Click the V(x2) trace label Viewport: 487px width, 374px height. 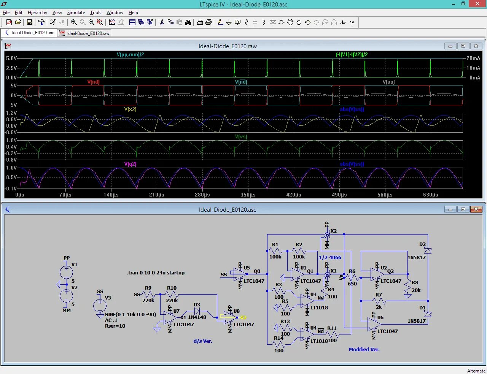pos(130,109)
